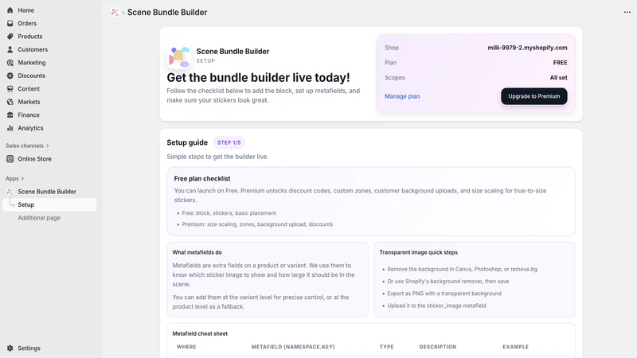Expand the Sales channels section chevron
Screen dimensions: 637x358
click(48, 146)
